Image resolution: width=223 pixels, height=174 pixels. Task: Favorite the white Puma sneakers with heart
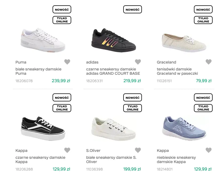tap(67, 62)
